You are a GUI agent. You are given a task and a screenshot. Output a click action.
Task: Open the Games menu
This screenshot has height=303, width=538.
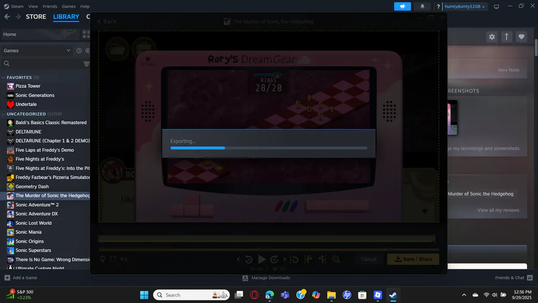click(69, 6)
